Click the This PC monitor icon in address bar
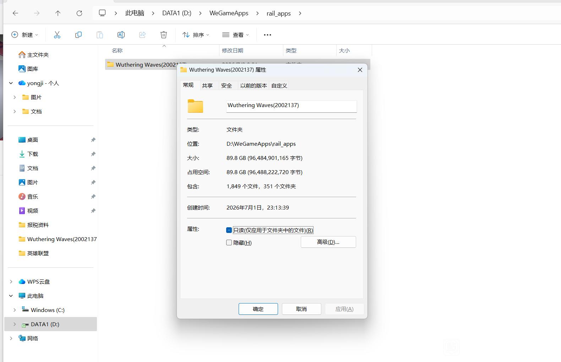561x362 pixels. pyautogui.click(x=102, y=13)
